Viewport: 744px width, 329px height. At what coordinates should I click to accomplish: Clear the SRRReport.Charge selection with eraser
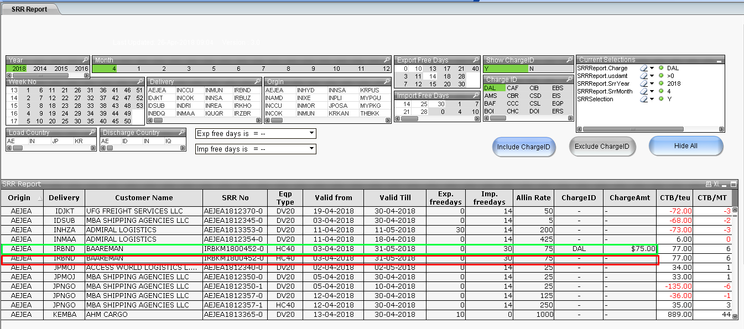click(643, 68)
